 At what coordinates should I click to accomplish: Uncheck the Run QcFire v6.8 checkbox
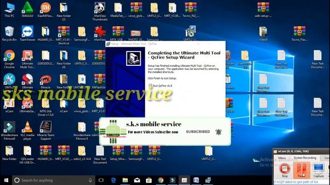[x=150, y=86]
